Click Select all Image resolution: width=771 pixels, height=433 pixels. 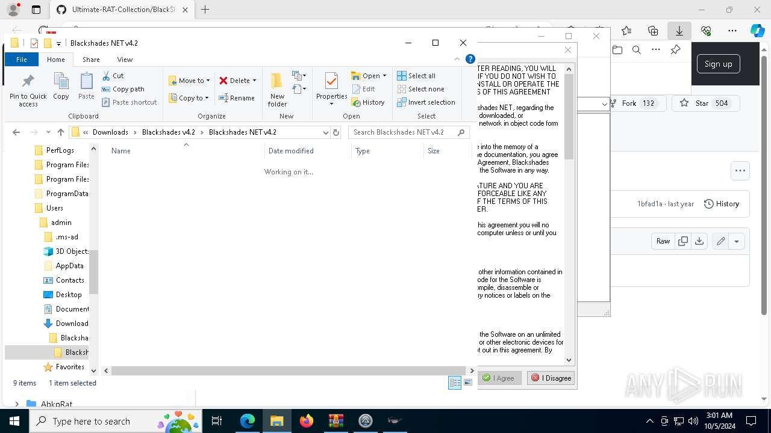[416, 76]
